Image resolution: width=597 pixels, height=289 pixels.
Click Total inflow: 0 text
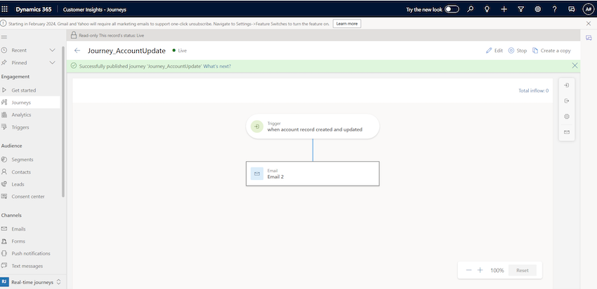coord(533,91)
